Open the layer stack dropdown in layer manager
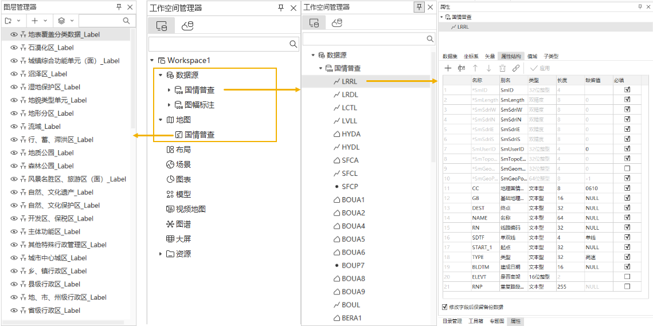Screen dimensions: 653x326 coord(64,21)
